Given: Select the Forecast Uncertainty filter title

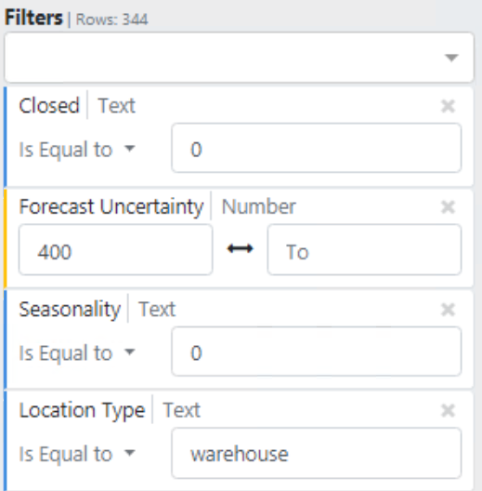Looking at the screenshot, I should coord(111,207).
